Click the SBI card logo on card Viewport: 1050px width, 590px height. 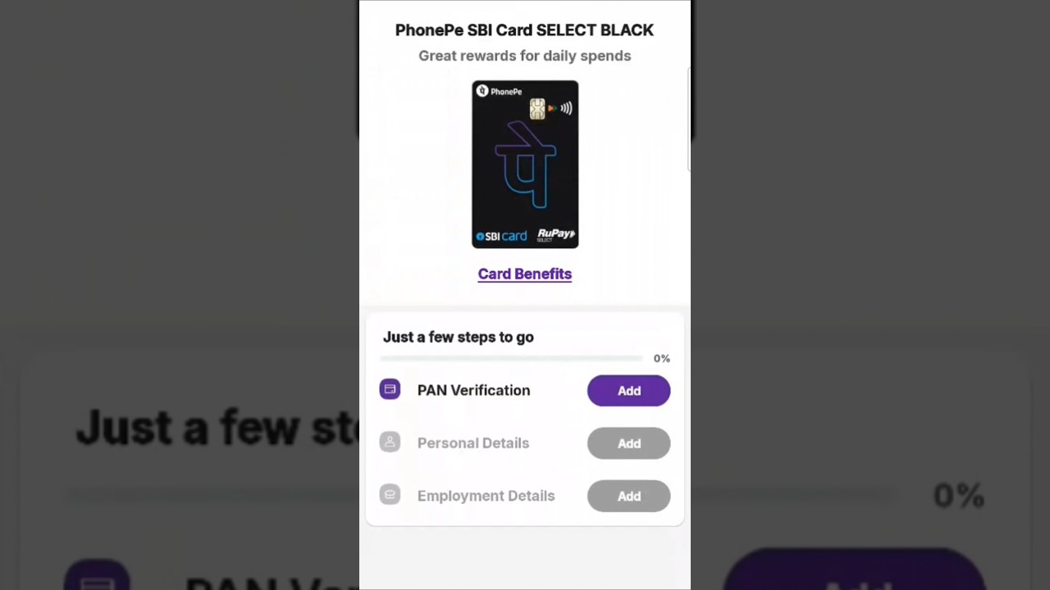coord(501,236)
